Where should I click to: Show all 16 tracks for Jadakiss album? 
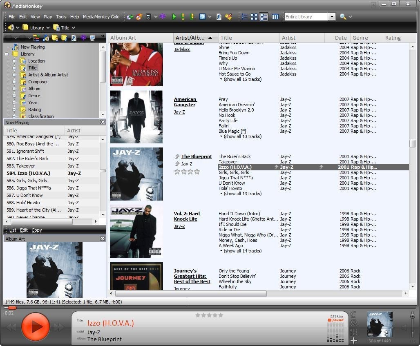click(x=241, y=79)
